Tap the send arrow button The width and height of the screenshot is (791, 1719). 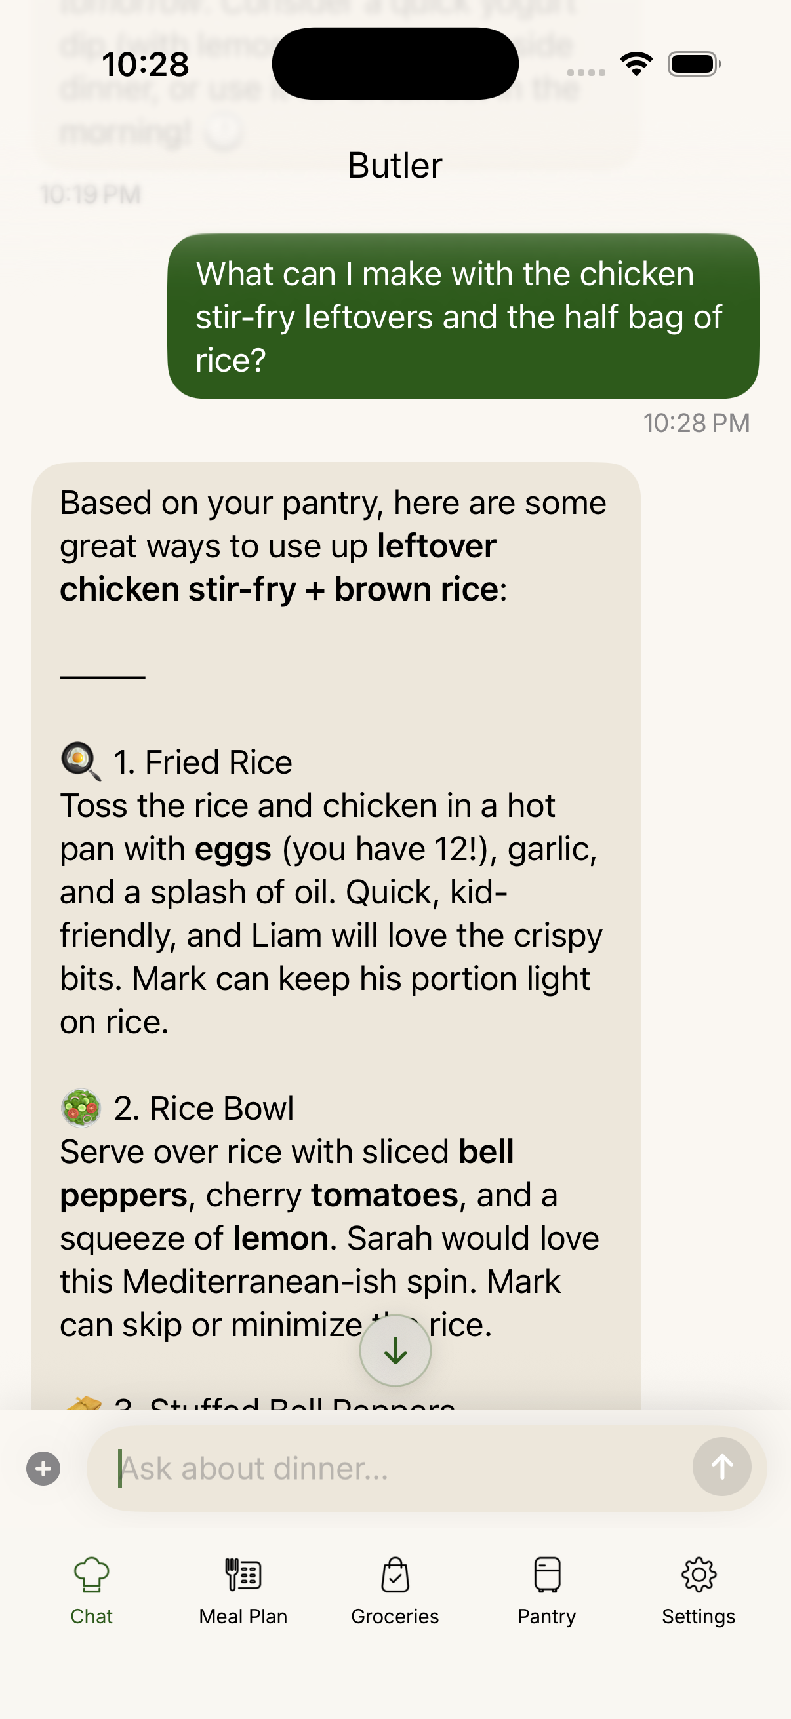(x=721, y=1467)
